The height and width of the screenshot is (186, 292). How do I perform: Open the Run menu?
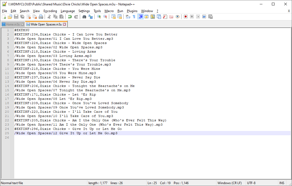tap(120, 11)
